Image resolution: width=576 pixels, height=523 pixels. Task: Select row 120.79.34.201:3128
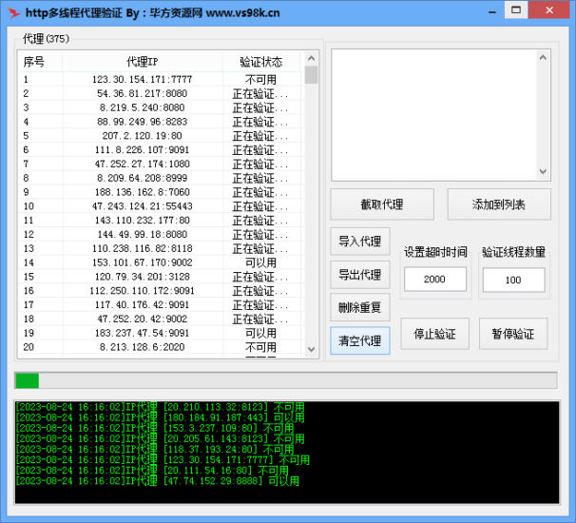click(x=162, y=277)
